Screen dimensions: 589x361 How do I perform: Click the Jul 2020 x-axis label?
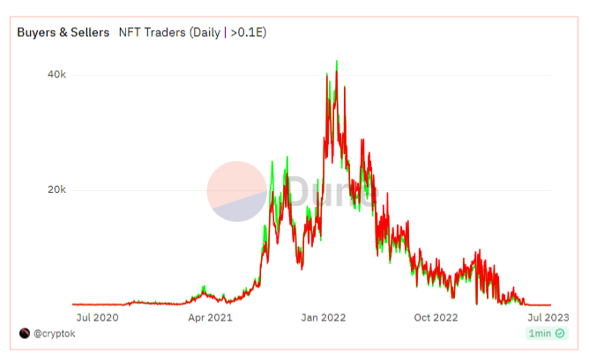click(97, 318)
